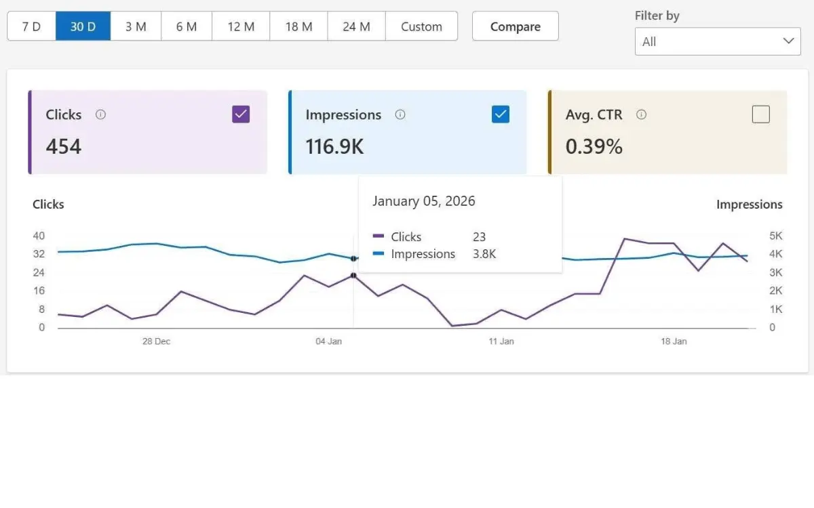Click the purple Clicks legend swatch in tooltip
Image resolution: width=814 pixels, height=508 pixels.
tap(379, 237)
